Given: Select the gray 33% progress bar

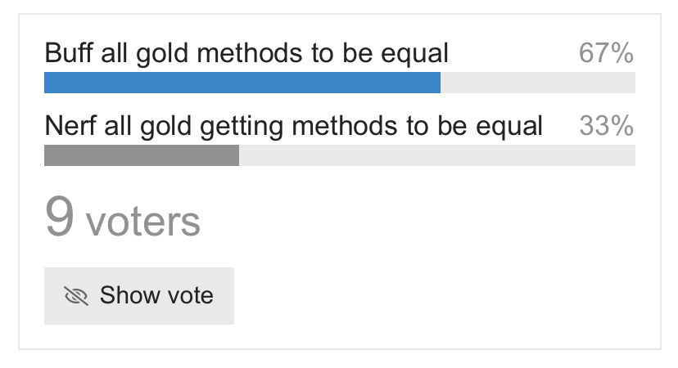Looking at the screenshot, I should pos(142,155).
